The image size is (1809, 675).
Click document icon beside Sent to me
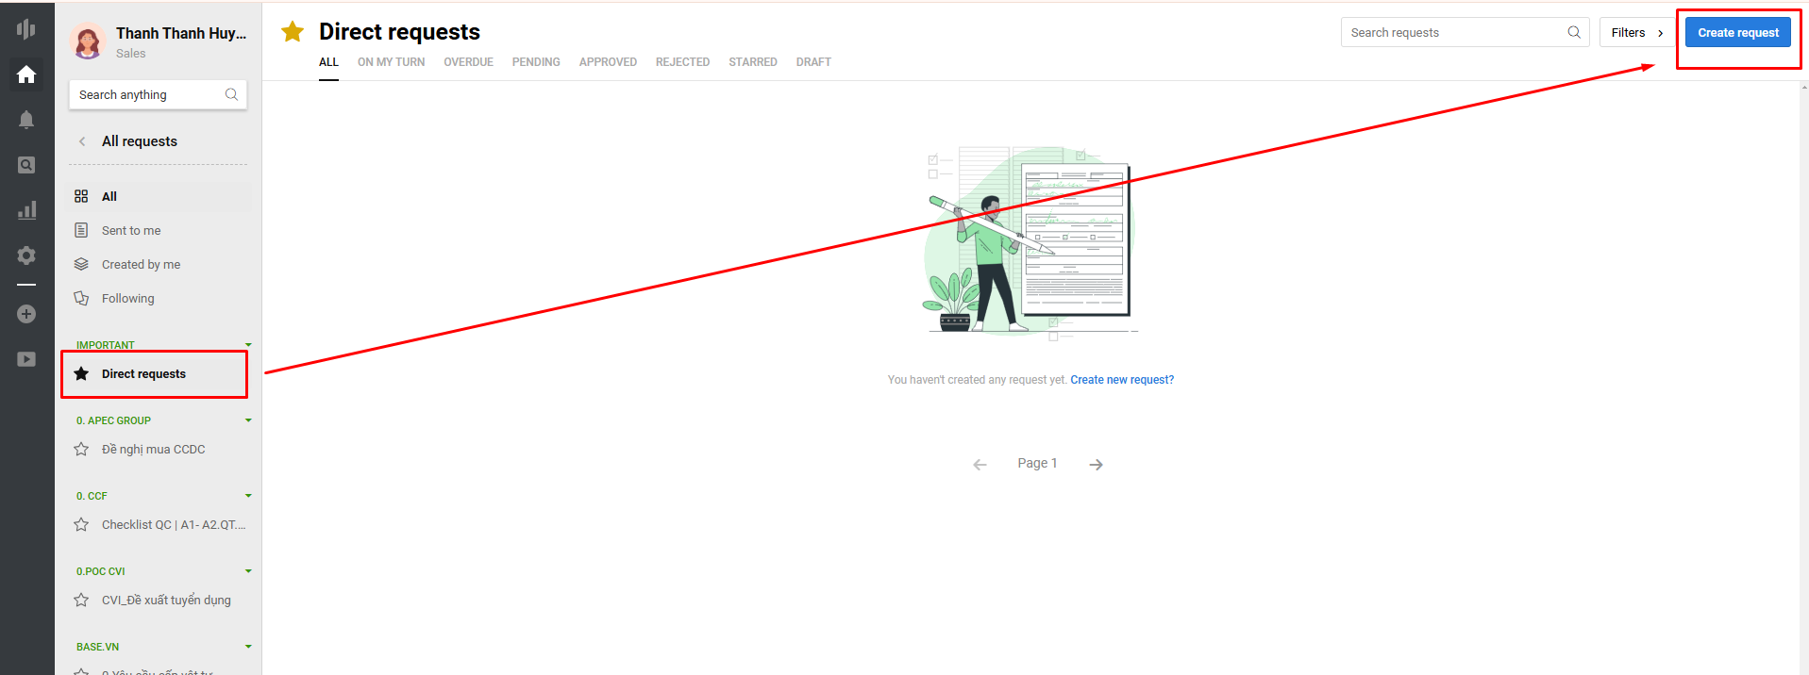click(x=81, y=230)
